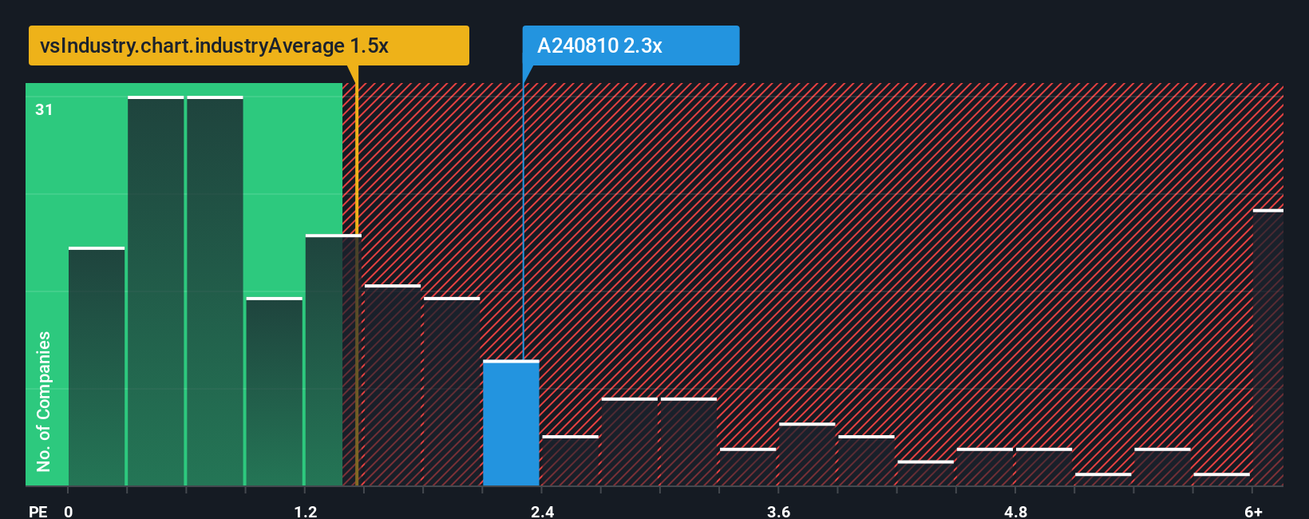
Task: Click the 'PE' axis label
Action: [x=38, y=511]
